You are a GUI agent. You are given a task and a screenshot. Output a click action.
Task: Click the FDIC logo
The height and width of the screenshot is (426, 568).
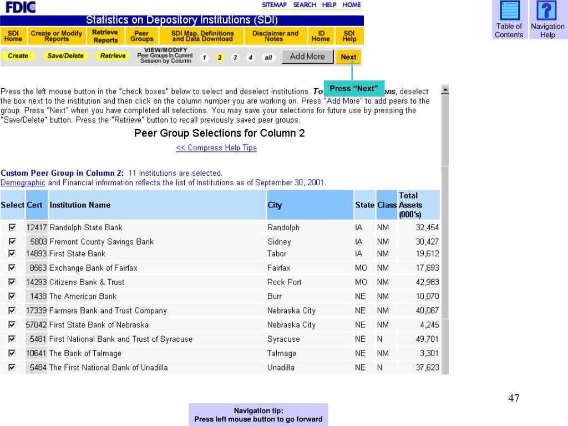[x=21, y=7]
